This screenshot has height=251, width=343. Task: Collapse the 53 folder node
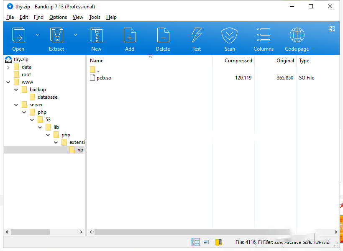click(32, 120)
